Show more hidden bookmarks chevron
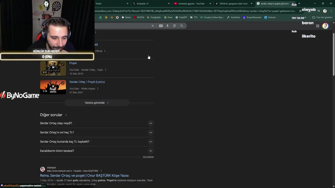 coord(305,17)
